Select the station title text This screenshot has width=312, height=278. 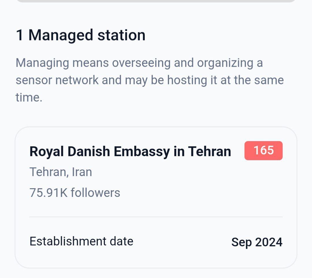coord(131,151)
